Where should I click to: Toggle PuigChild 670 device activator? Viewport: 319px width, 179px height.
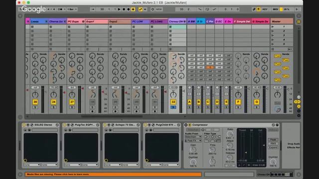pyautogui.click(x=146, y=125)
